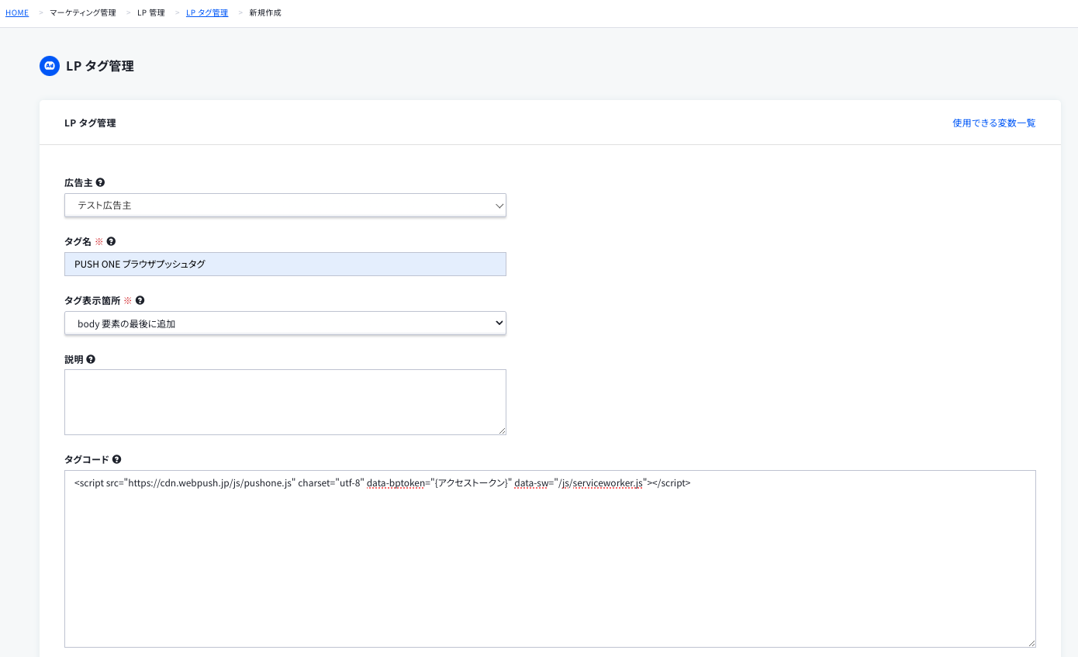Open help icon next to 説明 label
This screenshot has width=1078, height=657.
(91, 360)
